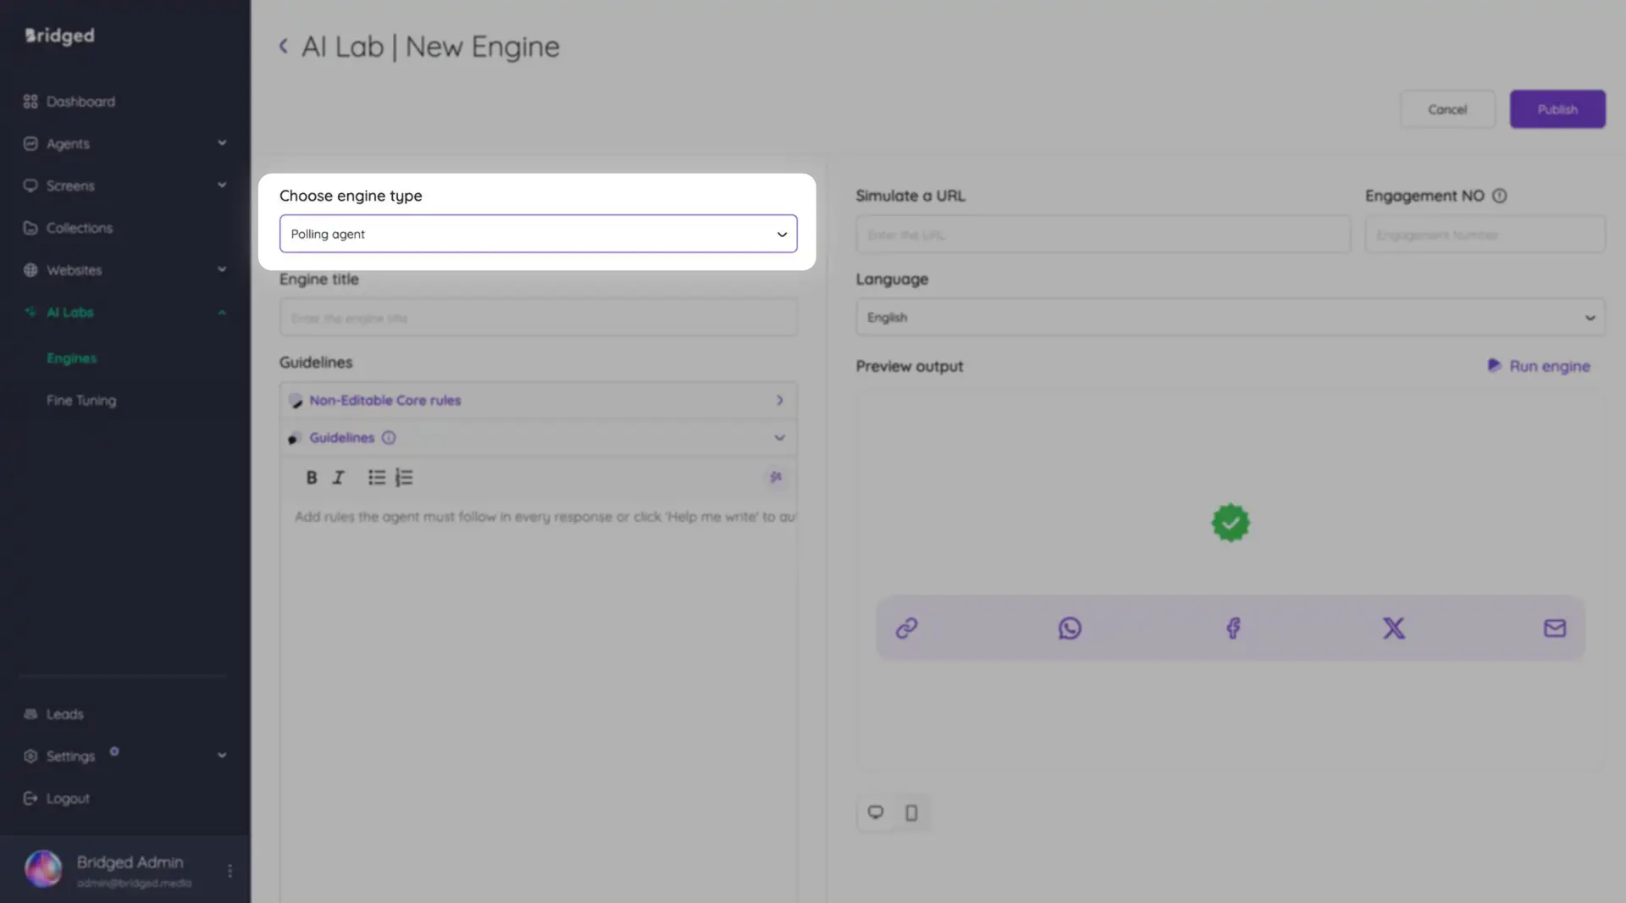Viewport: 1626px width, 903px height.
Task: Select the email share icon in preview
Action: pyautogui.click(x=1554, y=628)
